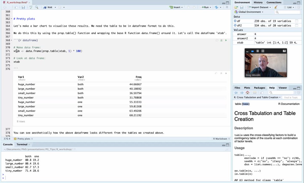Open the Pretty plots section navigator
The image size is (304, 183).
tap(23, 139)
